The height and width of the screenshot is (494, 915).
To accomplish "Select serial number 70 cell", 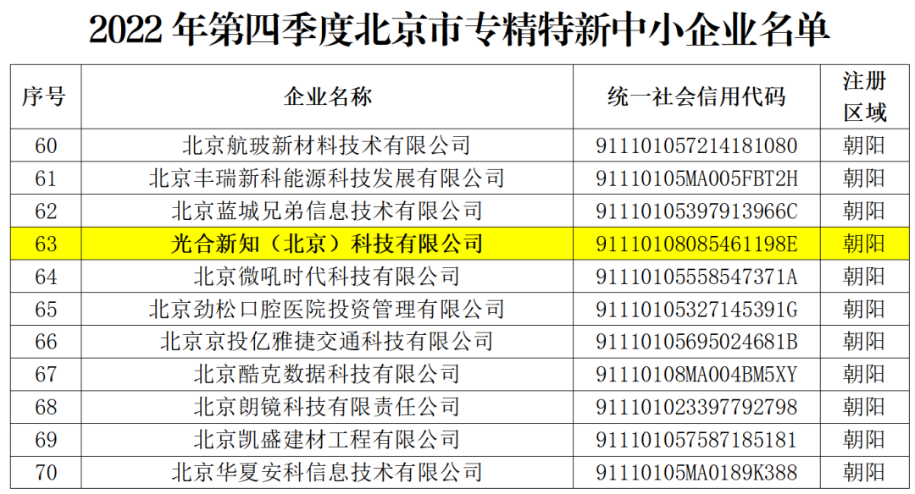I will click(x=46, y=473).
